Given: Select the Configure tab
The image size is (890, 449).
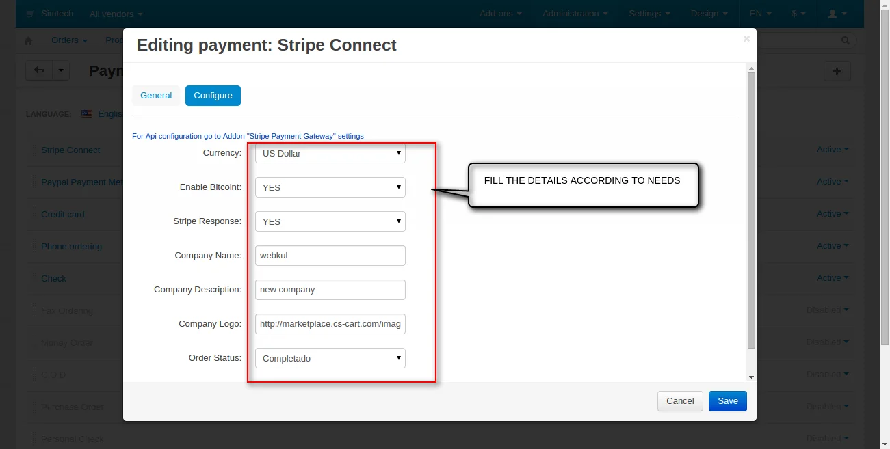Looking at the screenshot, I should tap(213, 96).
